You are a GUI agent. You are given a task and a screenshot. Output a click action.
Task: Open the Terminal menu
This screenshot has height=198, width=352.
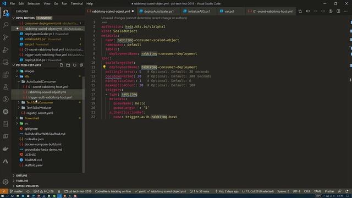click(x=76, y=4)
